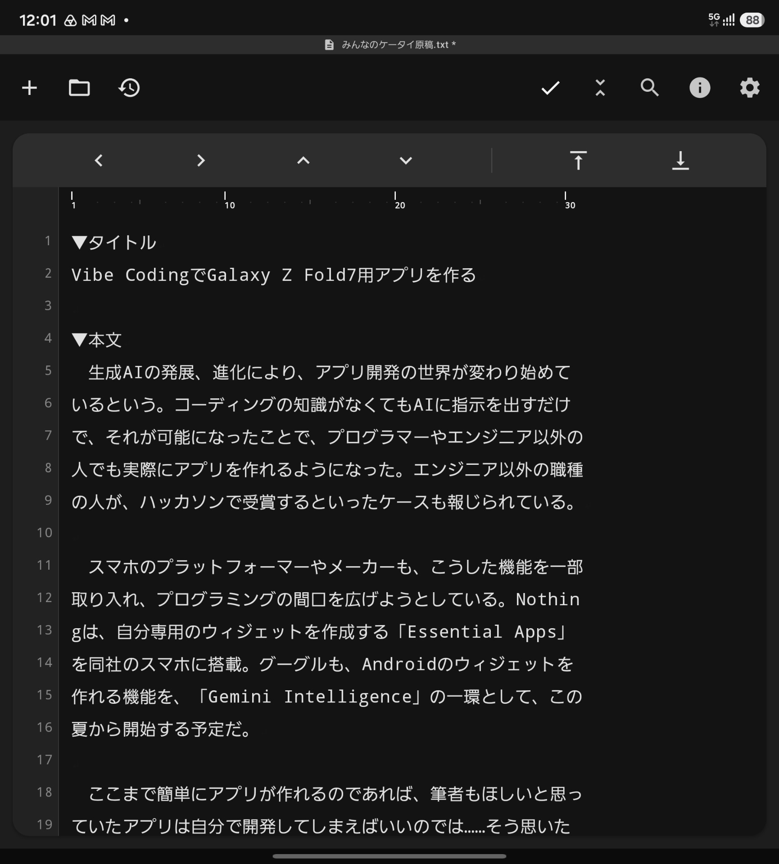Tap the word Android on line 14
Viewport: 779px width, 864px height.
399,664
